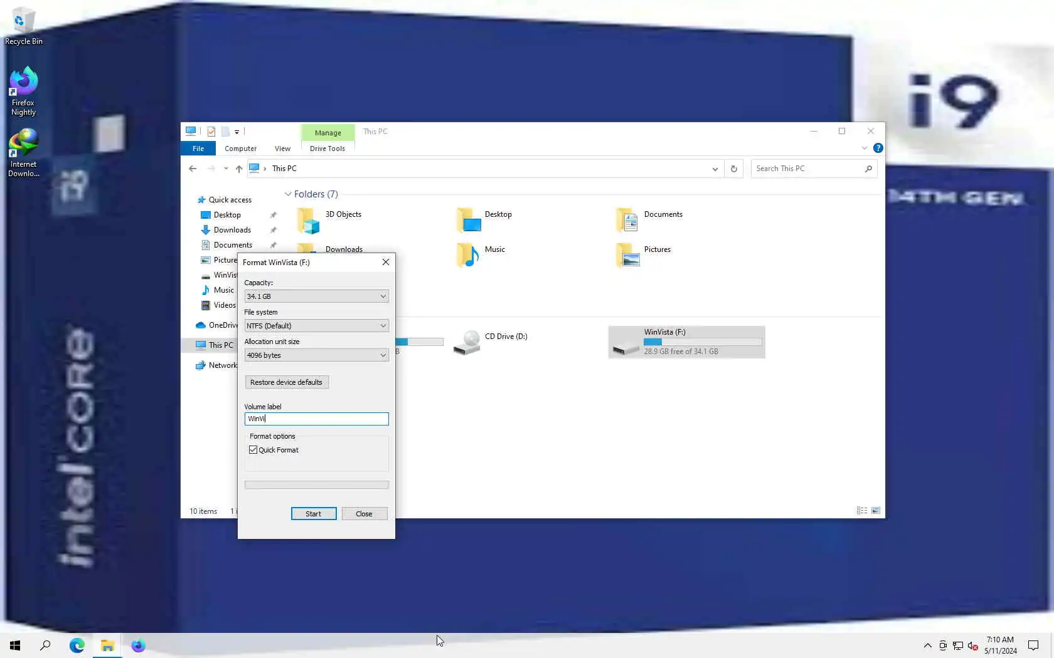Open the notification center icon
1054x658 pixels.
pyautogui.click(x=1033, y=645)
